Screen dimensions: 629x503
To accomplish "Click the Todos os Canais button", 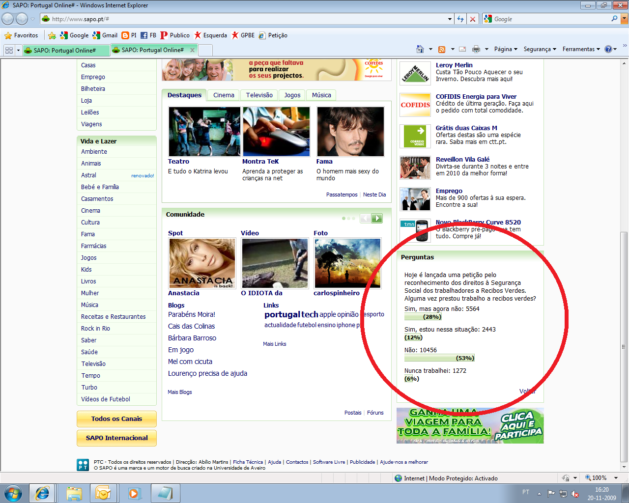I will (x=116, y=419).
